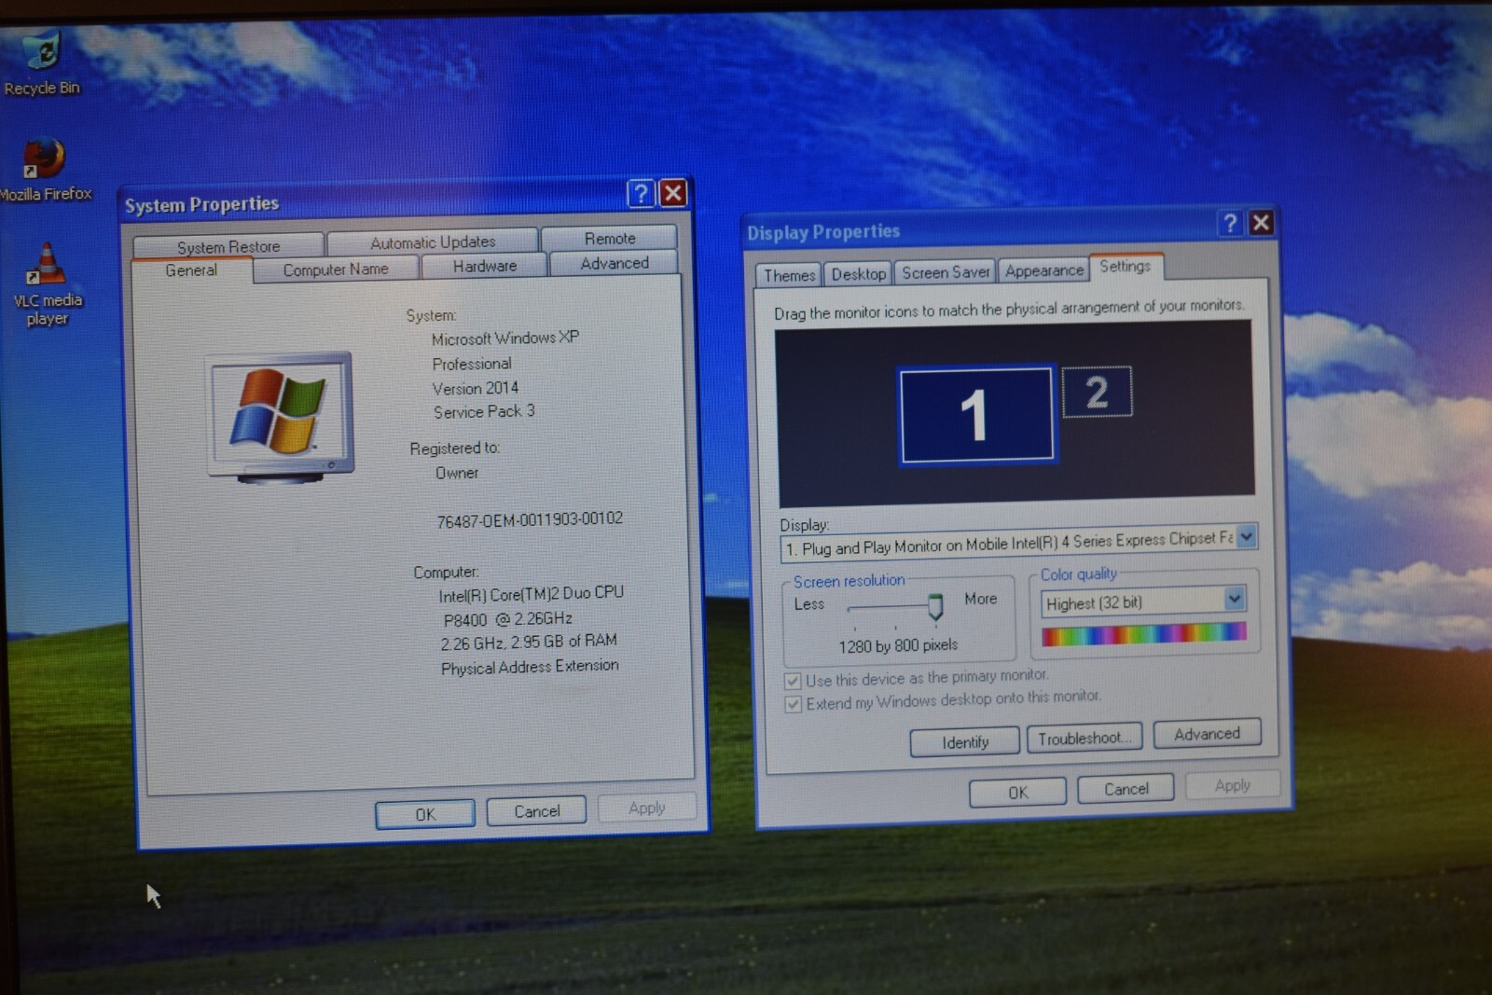The width and height of the screenshot is (1492, 995).
Task: Open the Color quality dropdown
Action: [1235, 598]
